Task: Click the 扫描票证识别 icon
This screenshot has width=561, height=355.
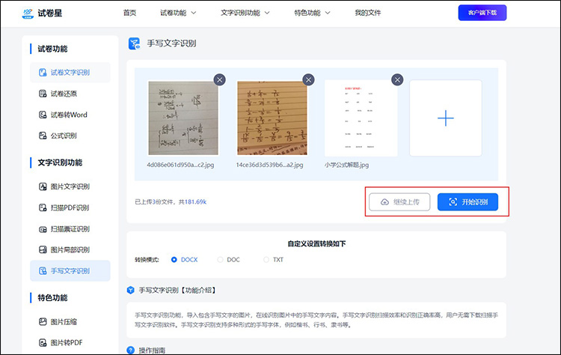Action: point(43,229)
